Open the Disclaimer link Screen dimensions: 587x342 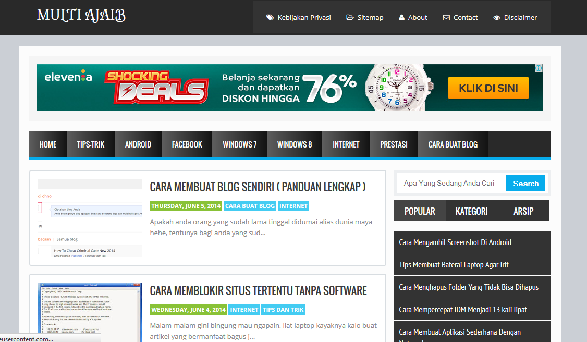tap(520, 18)
